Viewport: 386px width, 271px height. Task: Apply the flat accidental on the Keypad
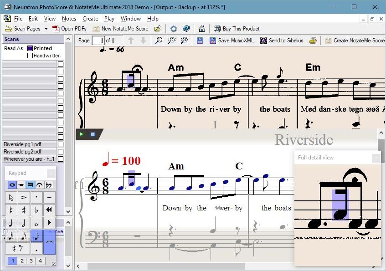tap(36, 210)
